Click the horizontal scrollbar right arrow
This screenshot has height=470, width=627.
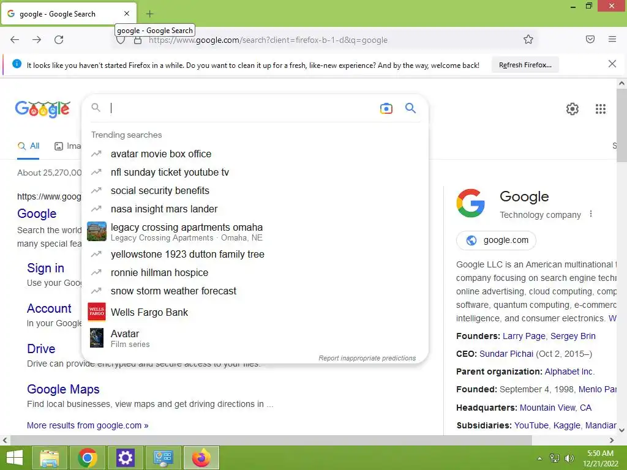(x=612, y=441)
